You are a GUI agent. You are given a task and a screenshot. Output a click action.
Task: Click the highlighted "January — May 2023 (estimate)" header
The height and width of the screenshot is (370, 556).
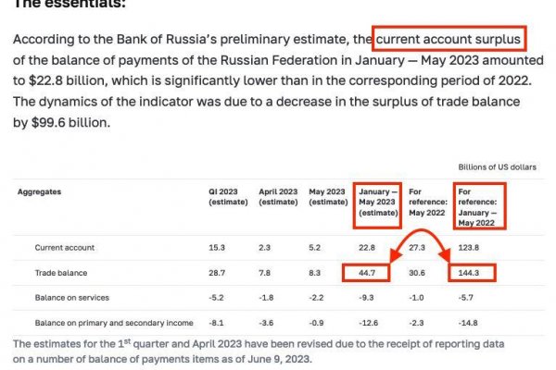378,203
